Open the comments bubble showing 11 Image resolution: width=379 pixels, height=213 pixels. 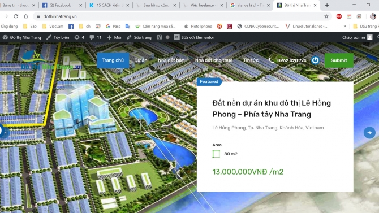[95, 37]
